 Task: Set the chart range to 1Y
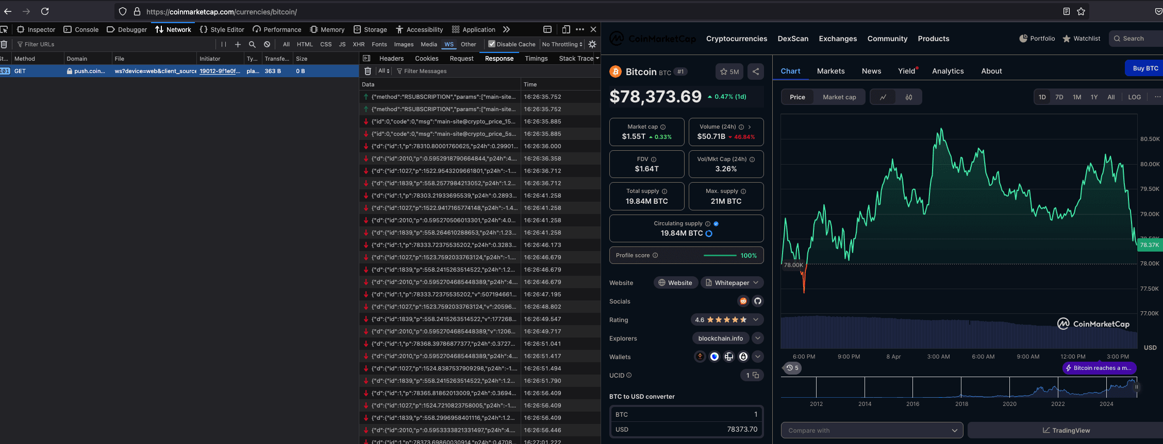tap(1094, 97)
